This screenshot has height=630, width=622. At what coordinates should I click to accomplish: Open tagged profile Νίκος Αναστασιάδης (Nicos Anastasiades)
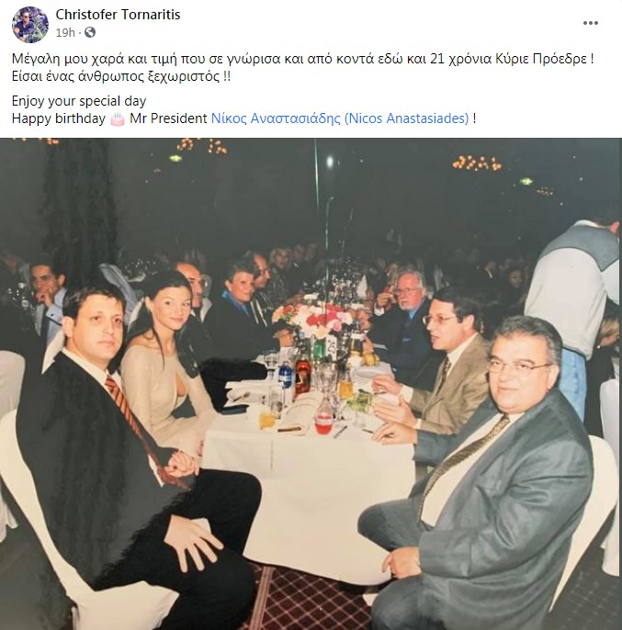(x=340, y=118)
